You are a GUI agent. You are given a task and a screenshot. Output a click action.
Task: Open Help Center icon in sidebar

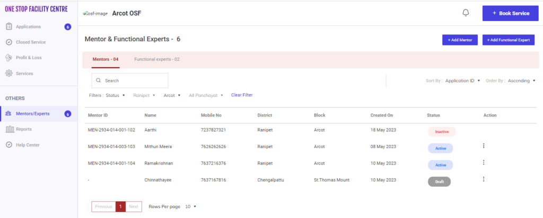pos(9,145)
